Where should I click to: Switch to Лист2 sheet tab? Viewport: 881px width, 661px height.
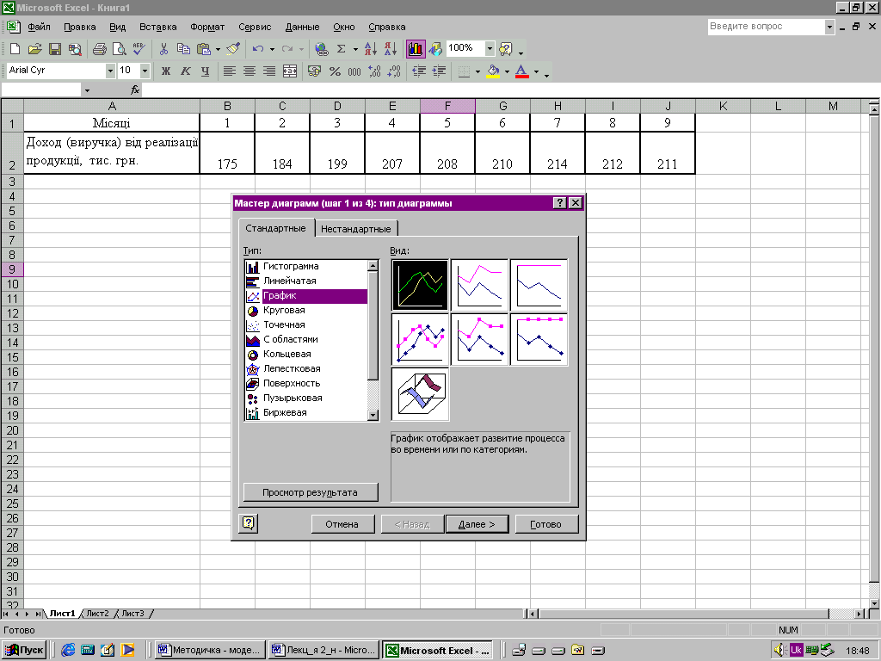point(98,613)
